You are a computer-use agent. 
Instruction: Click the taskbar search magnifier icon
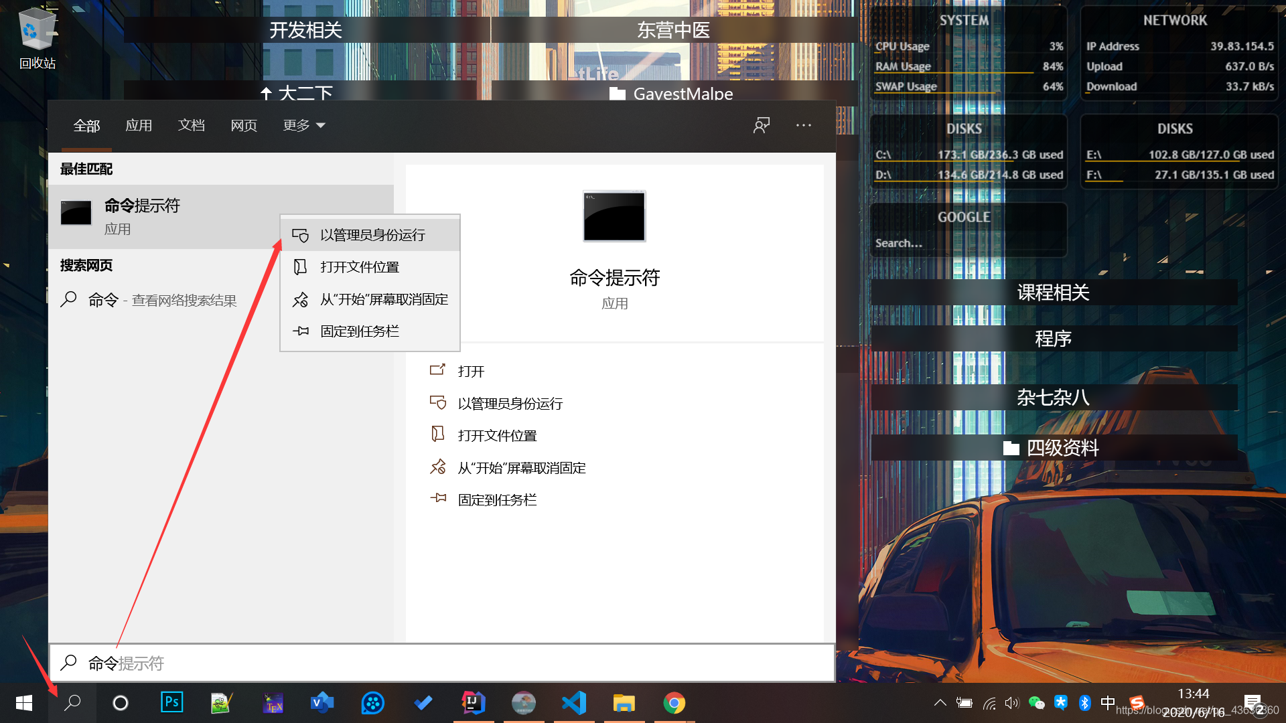tap(72, 703)
